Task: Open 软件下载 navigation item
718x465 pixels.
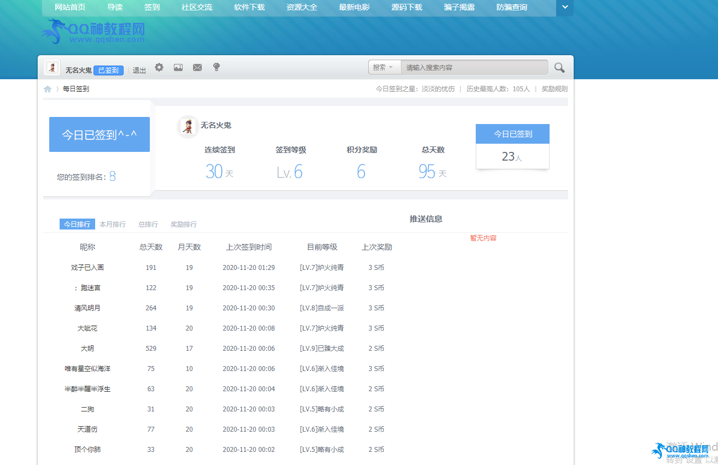Action: point(249,8)
